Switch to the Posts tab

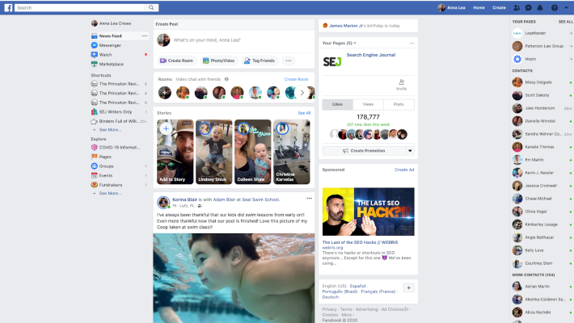click(399, 104)
